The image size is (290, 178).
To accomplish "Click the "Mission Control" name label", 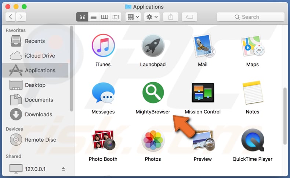I will pyautogui.click(x=203, y=112).
